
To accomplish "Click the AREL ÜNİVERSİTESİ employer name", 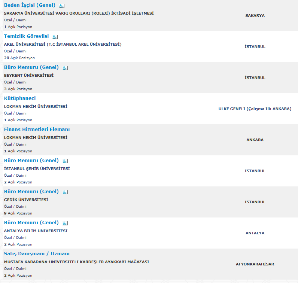I will [x=63, y=44].
